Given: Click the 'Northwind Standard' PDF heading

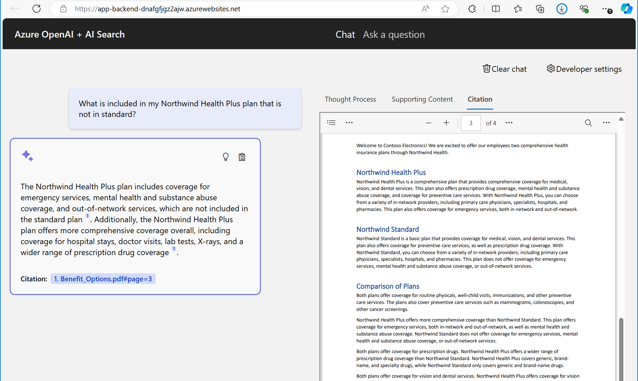Looking at the screenshot, I should pyautogui.click(x=387, y=229).
